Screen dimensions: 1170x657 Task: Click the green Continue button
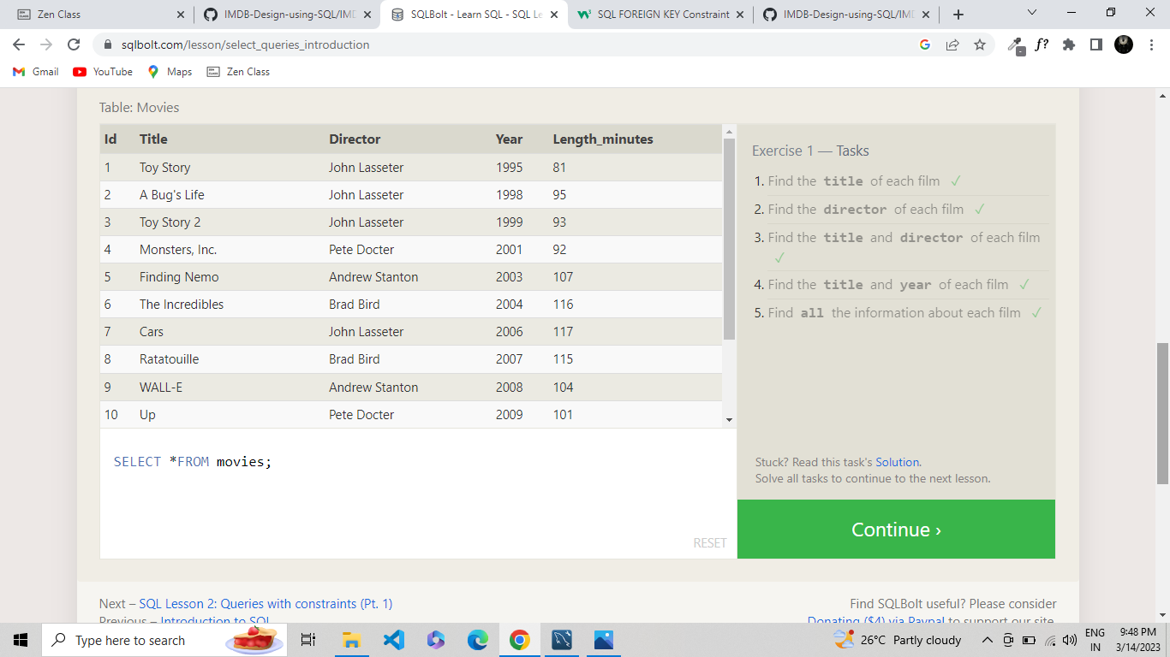896,530
